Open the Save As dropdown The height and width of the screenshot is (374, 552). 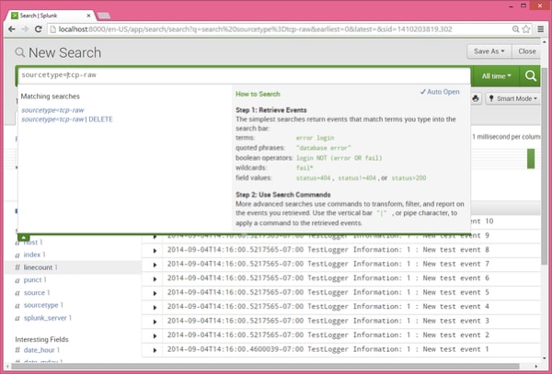[x=489, y=51]
